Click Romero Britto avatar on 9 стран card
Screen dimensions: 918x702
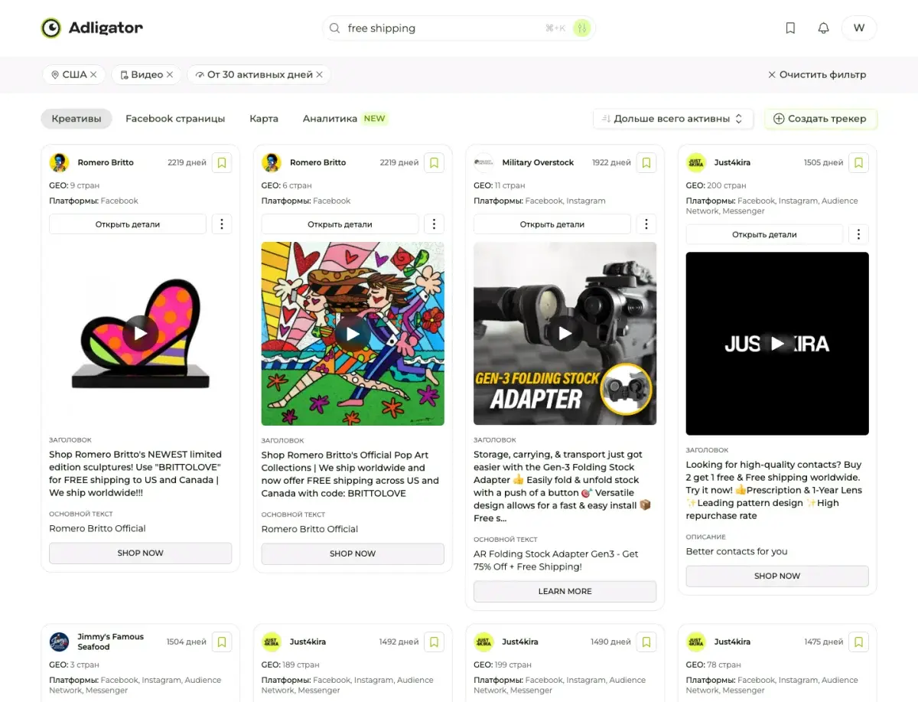coord(59,162)
